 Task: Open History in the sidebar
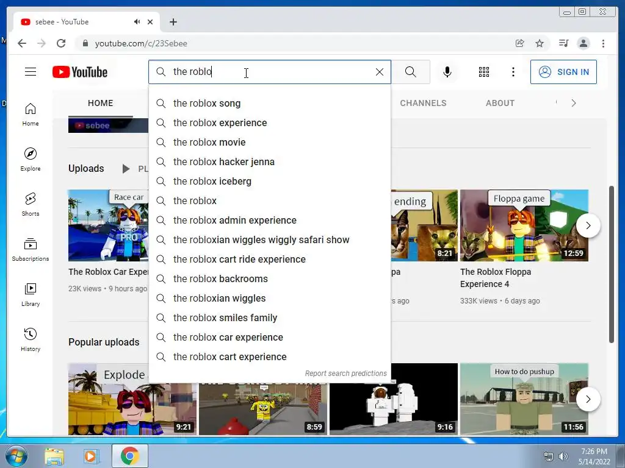coord(31,339)
